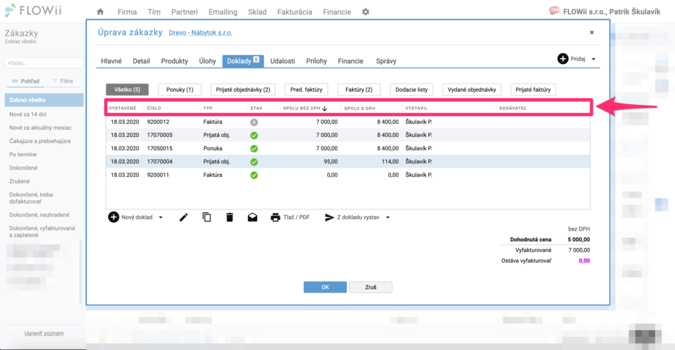Open Emailing in the top menu

[223, 12]
